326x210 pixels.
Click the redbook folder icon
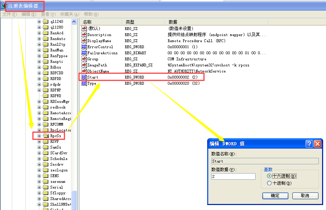tap(46, 107)
